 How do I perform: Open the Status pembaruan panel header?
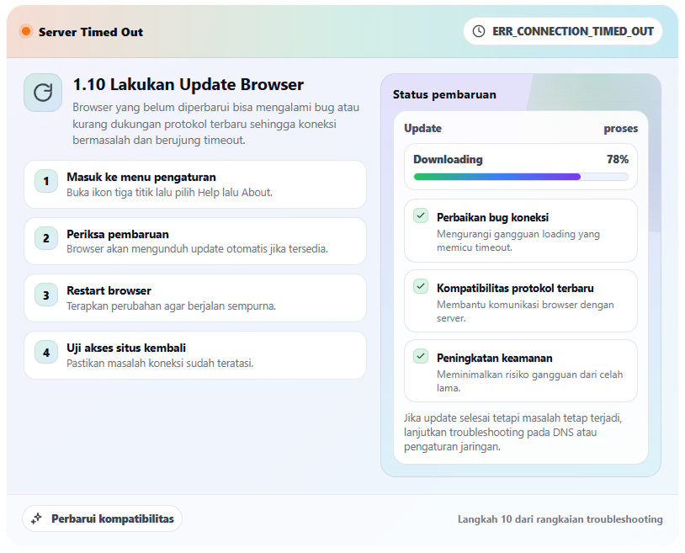click(443, 95)
